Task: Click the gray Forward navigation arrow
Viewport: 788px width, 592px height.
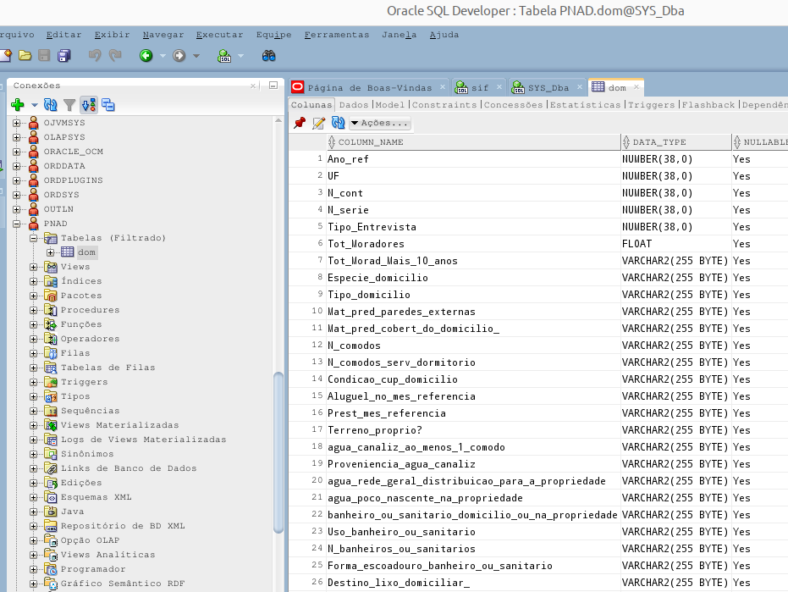Action: click(179, 55)
